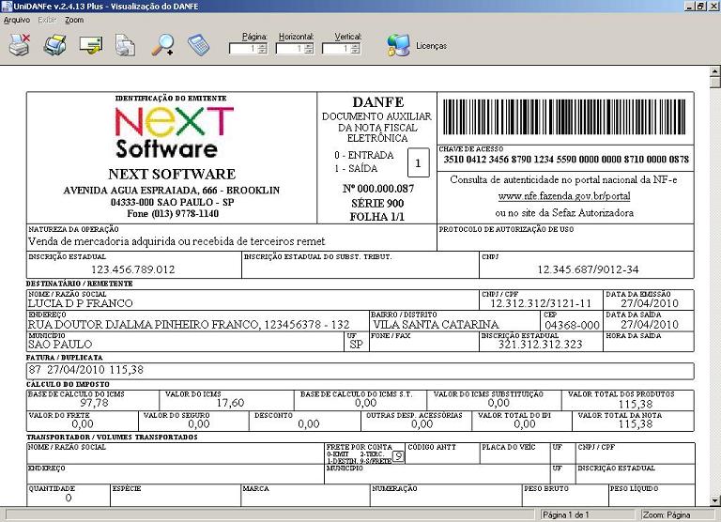Viewport: 721px width, 522px height.
Task: Click the CNPJ value 12.345.687/9012-34
Action: coord(588,269)
